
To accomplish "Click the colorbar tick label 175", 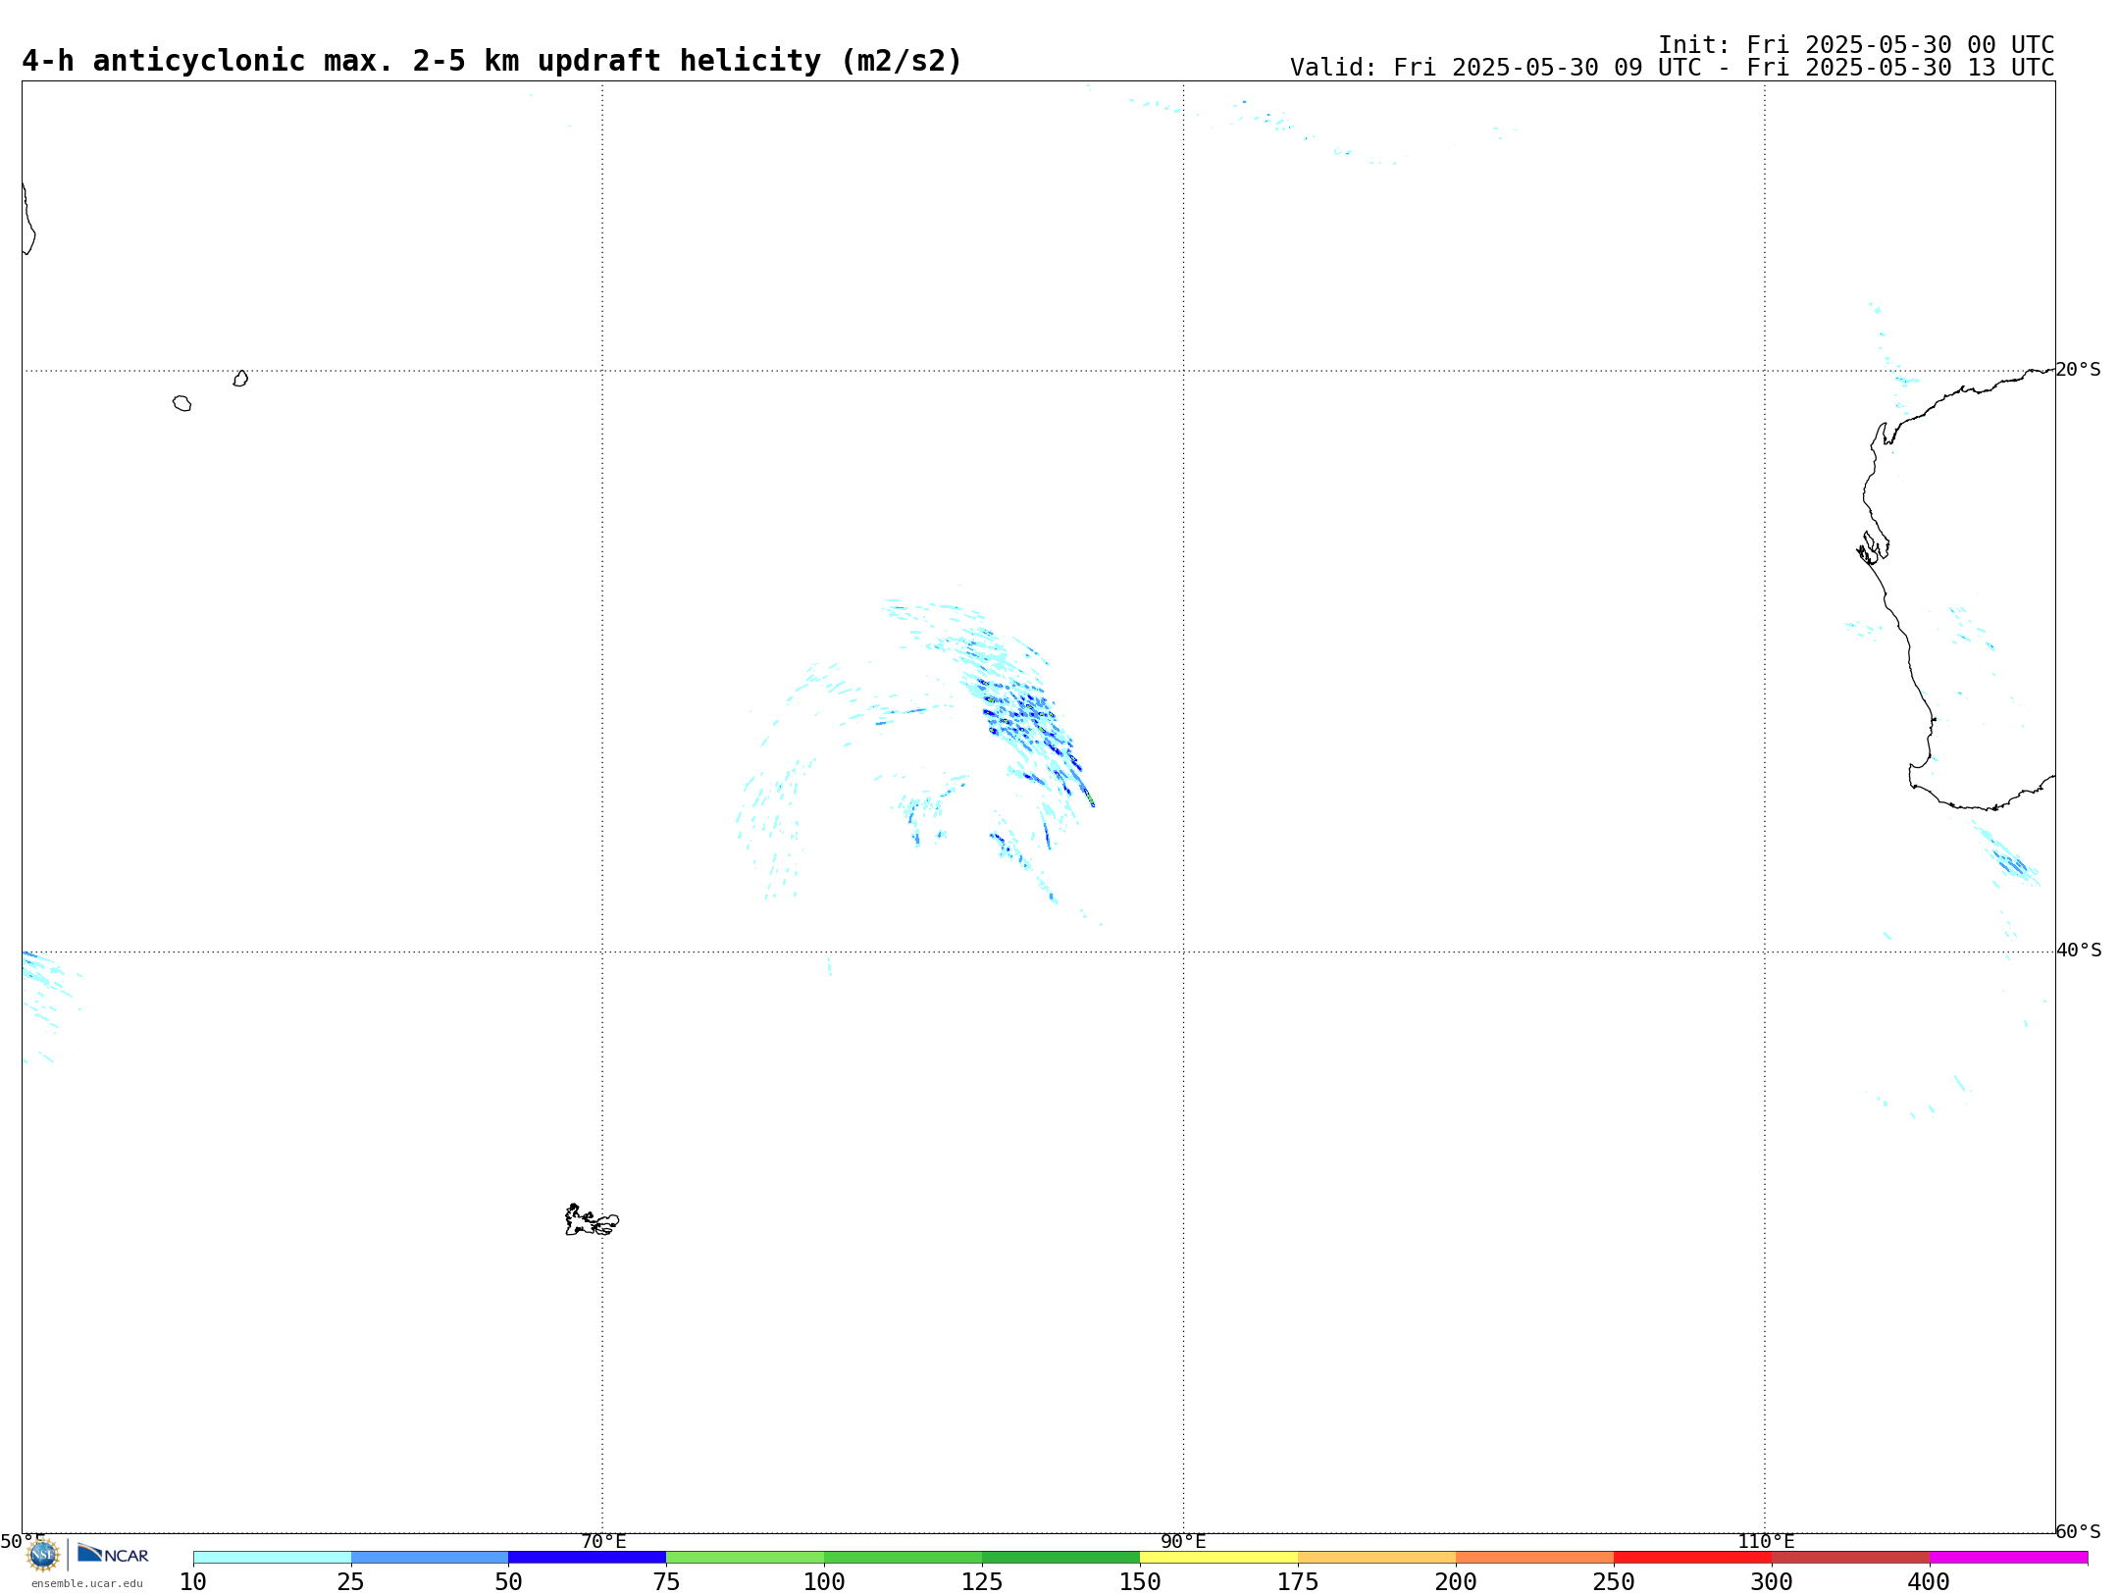I will pyautogui.click(x=1298, y=1581).
